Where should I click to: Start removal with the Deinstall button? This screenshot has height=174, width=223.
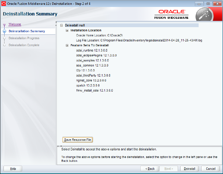coord(190,169)
